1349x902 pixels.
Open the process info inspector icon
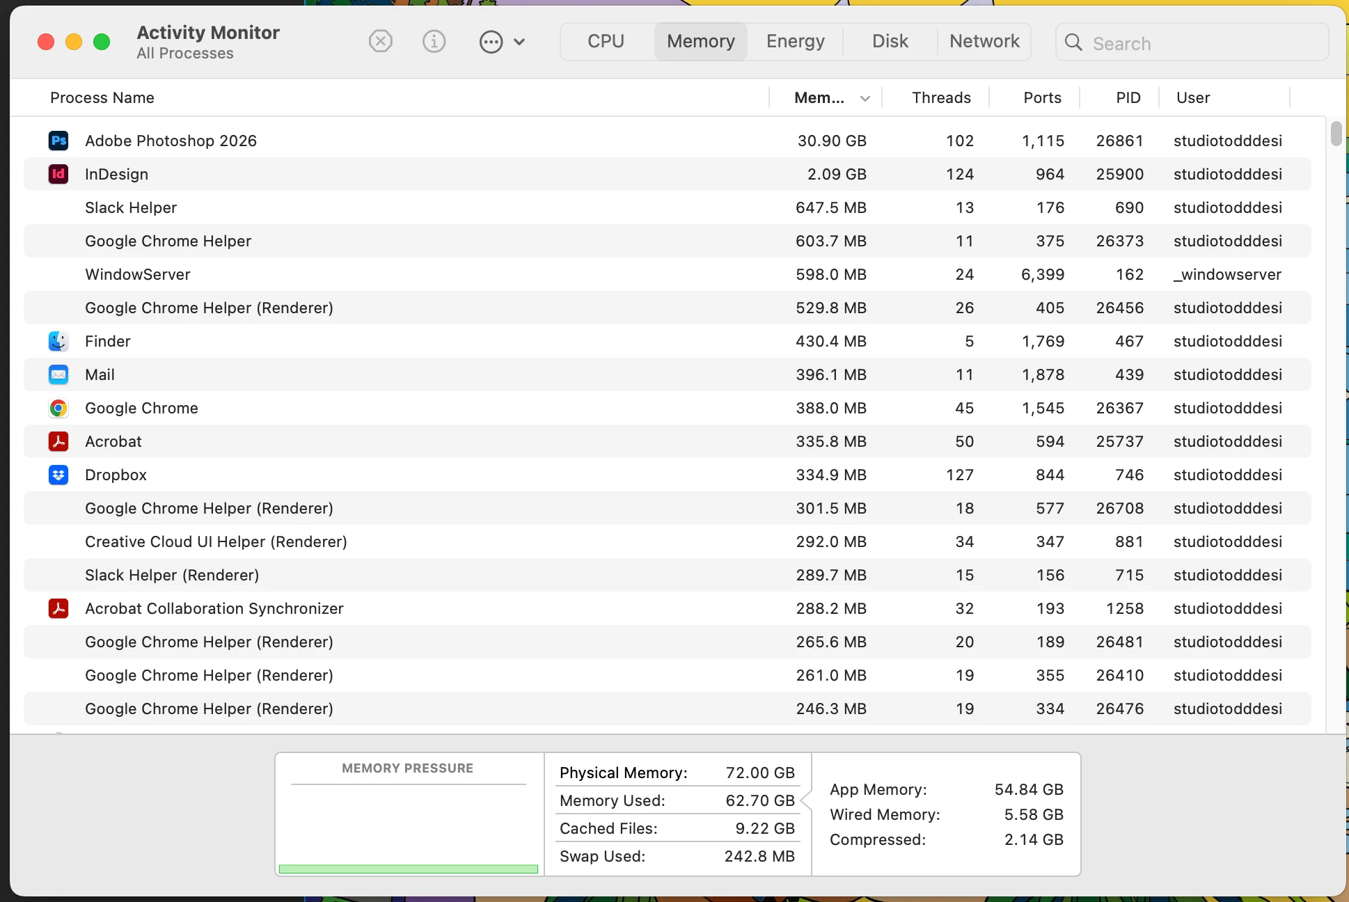[x=434, y=42]
